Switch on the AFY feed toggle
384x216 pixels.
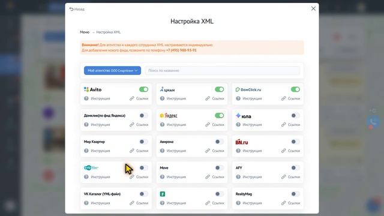295,168
